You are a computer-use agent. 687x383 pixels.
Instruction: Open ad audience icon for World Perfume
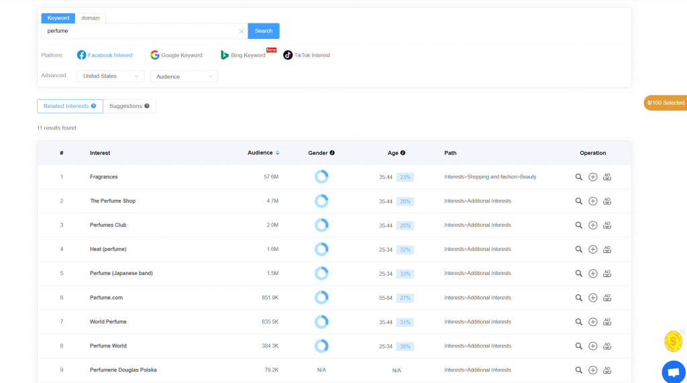pos(607,322)
